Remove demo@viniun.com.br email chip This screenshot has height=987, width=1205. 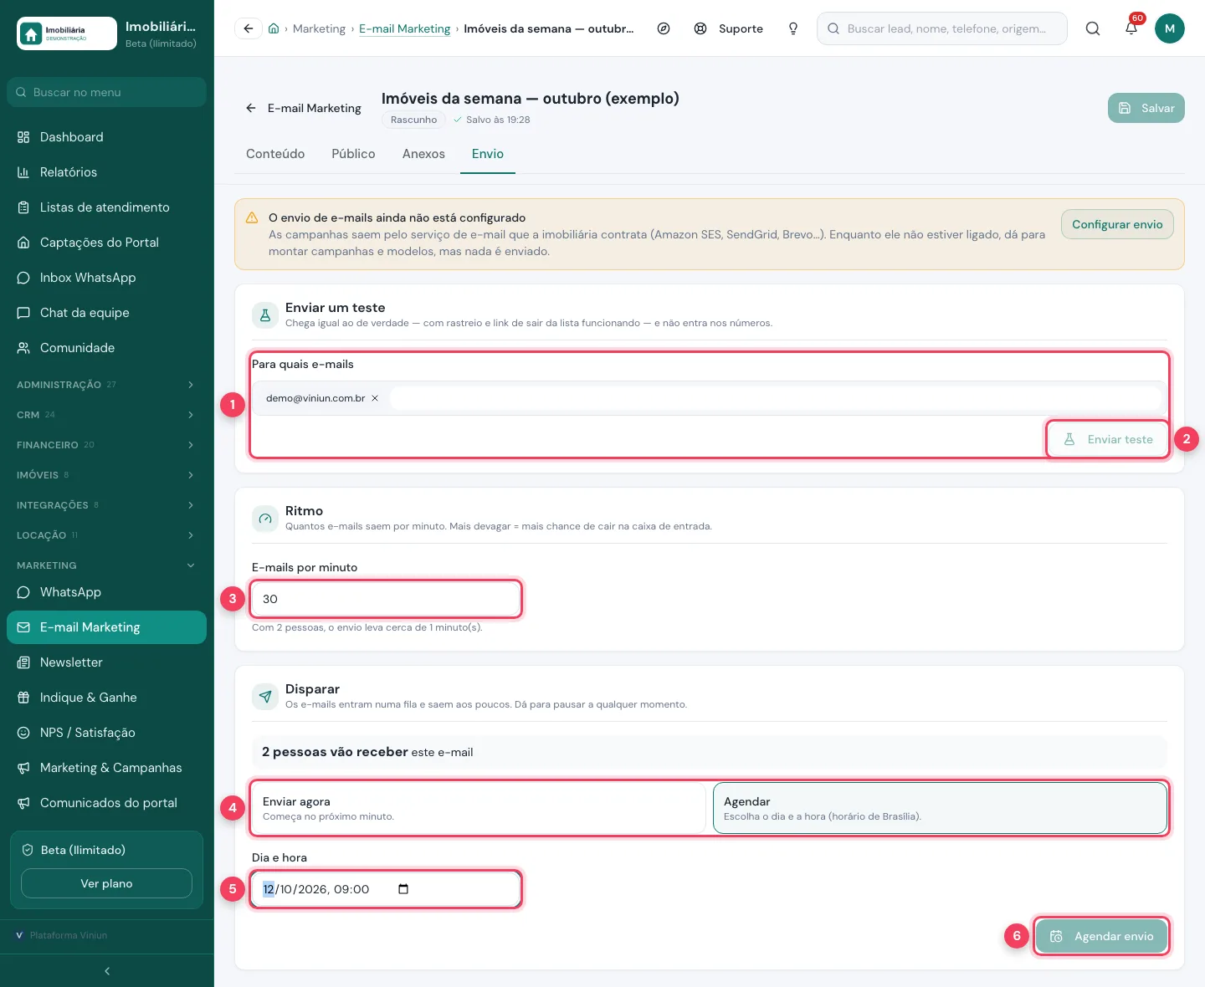pos(375,398)
